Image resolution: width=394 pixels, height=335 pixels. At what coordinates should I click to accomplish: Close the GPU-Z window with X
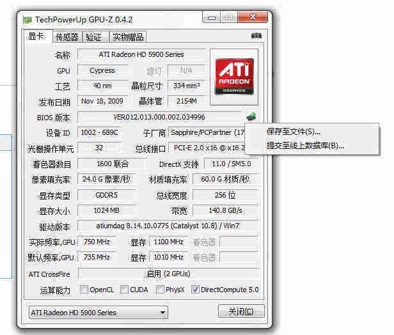[253, 17]
